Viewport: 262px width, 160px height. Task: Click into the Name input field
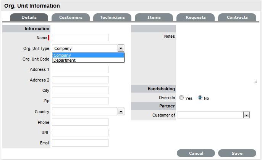(x=80, y=38)
